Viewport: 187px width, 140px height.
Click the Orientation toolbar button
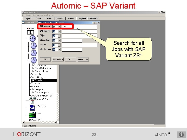pyautogui.click(x=92, y=19)
